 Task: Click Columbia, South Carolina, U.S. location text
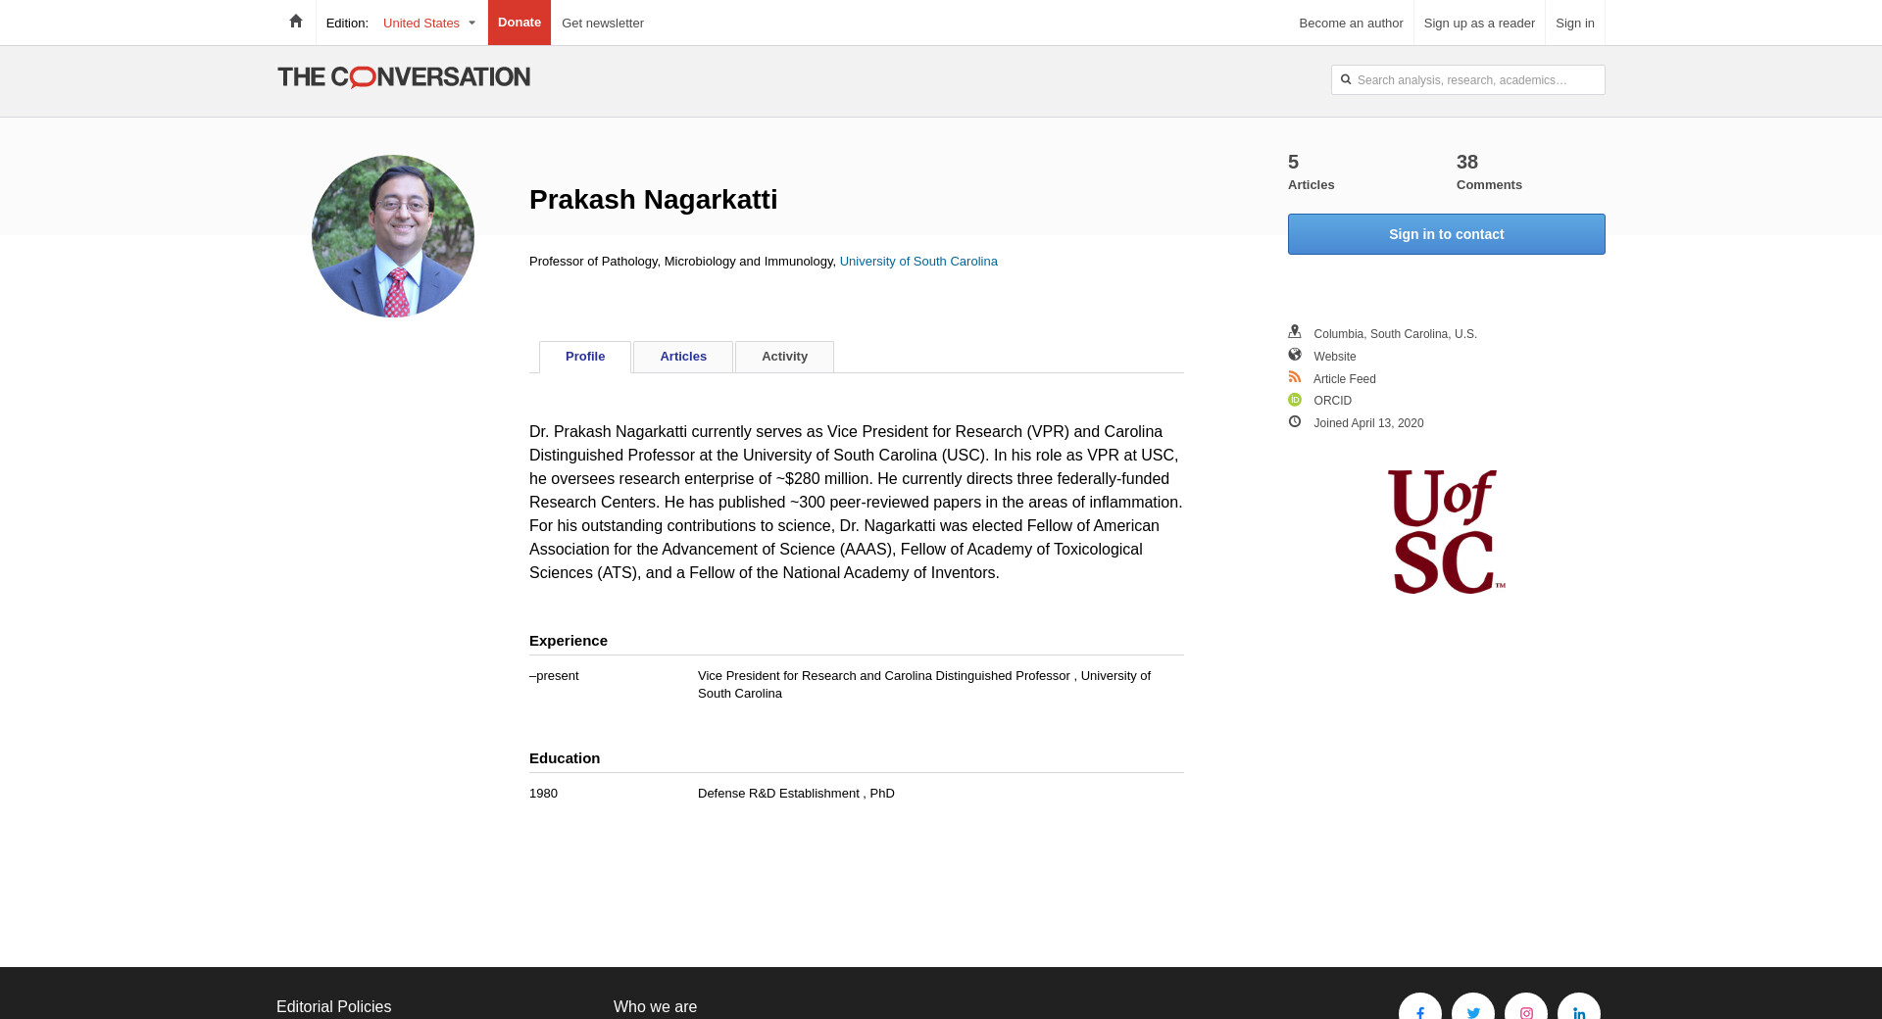click(x=1396, y=334)
